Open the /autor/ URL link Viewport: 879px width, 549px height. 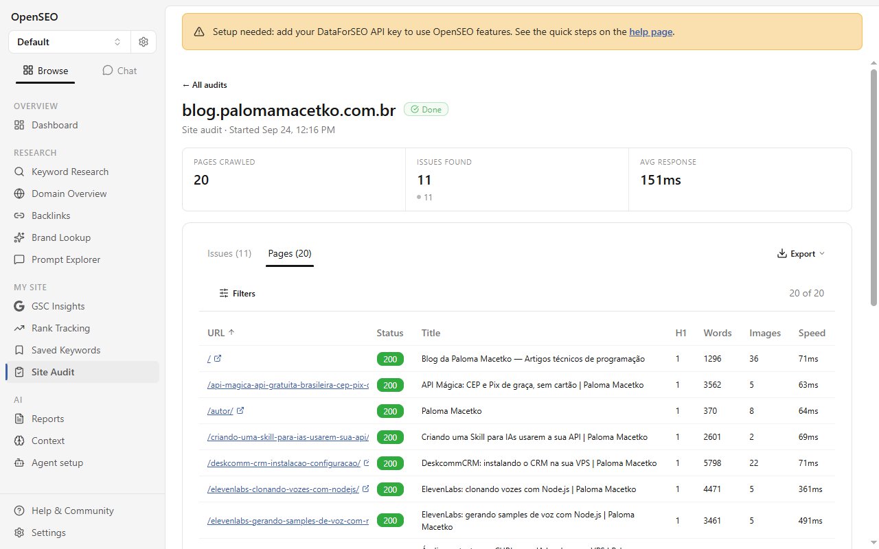(220, 411)
